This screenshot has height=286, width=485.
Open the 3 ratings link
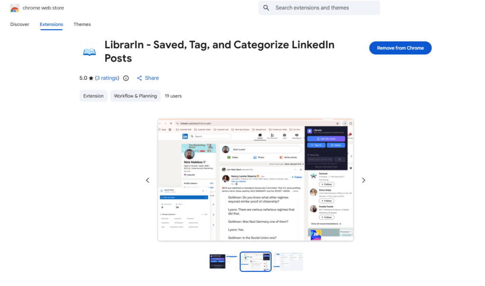(x=107, y=78)
